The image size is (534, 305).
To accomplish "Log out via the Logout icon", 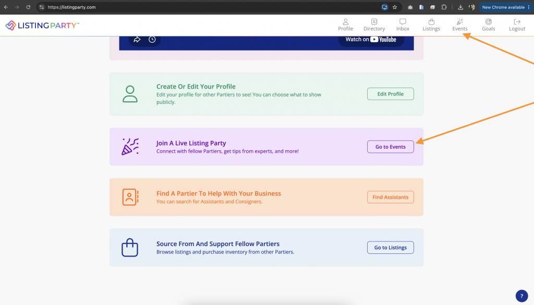I will coord(517,25).
